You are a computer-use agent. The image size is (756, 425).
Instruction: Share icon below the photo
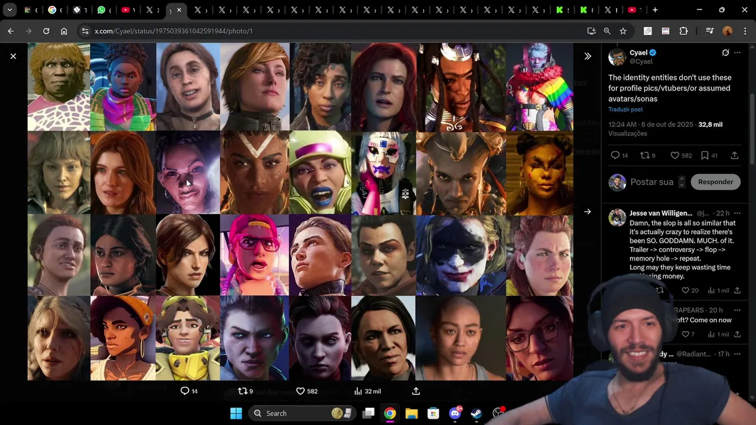[416, 391]
